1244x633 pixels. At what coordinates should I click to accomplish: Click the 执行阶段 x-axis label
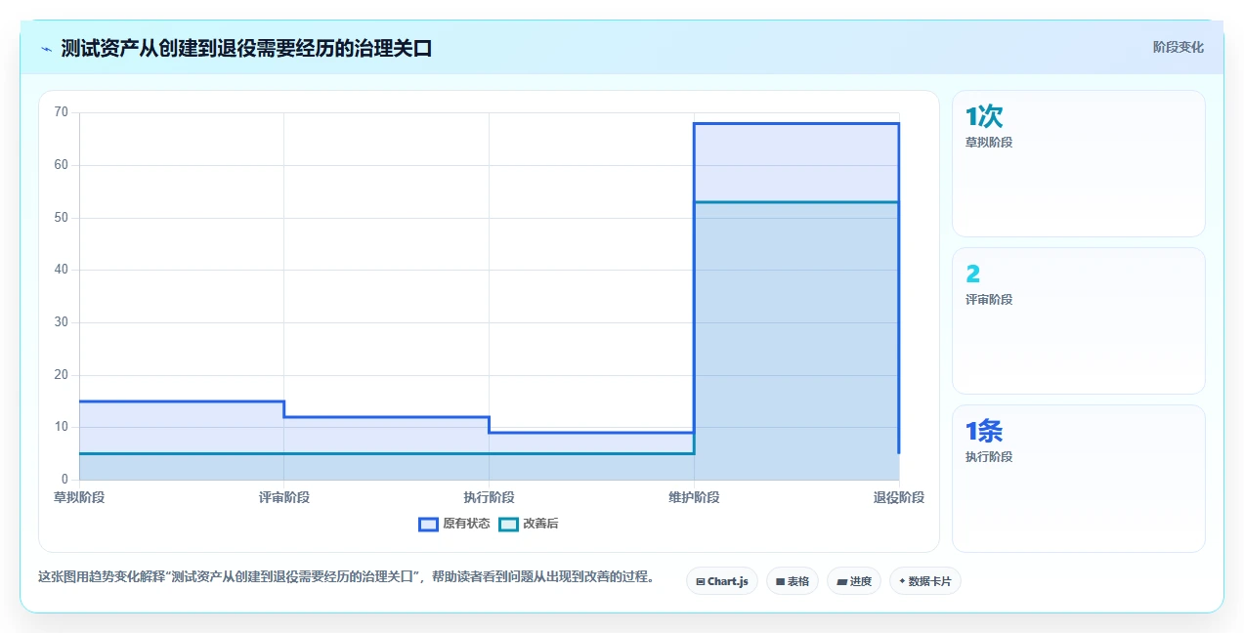489,497
